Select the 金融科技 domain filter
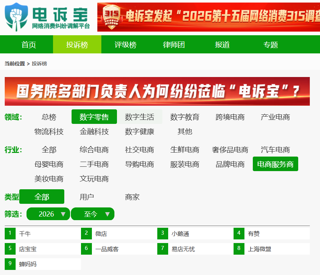Screen dimensions: 320x275 (94, 131)
